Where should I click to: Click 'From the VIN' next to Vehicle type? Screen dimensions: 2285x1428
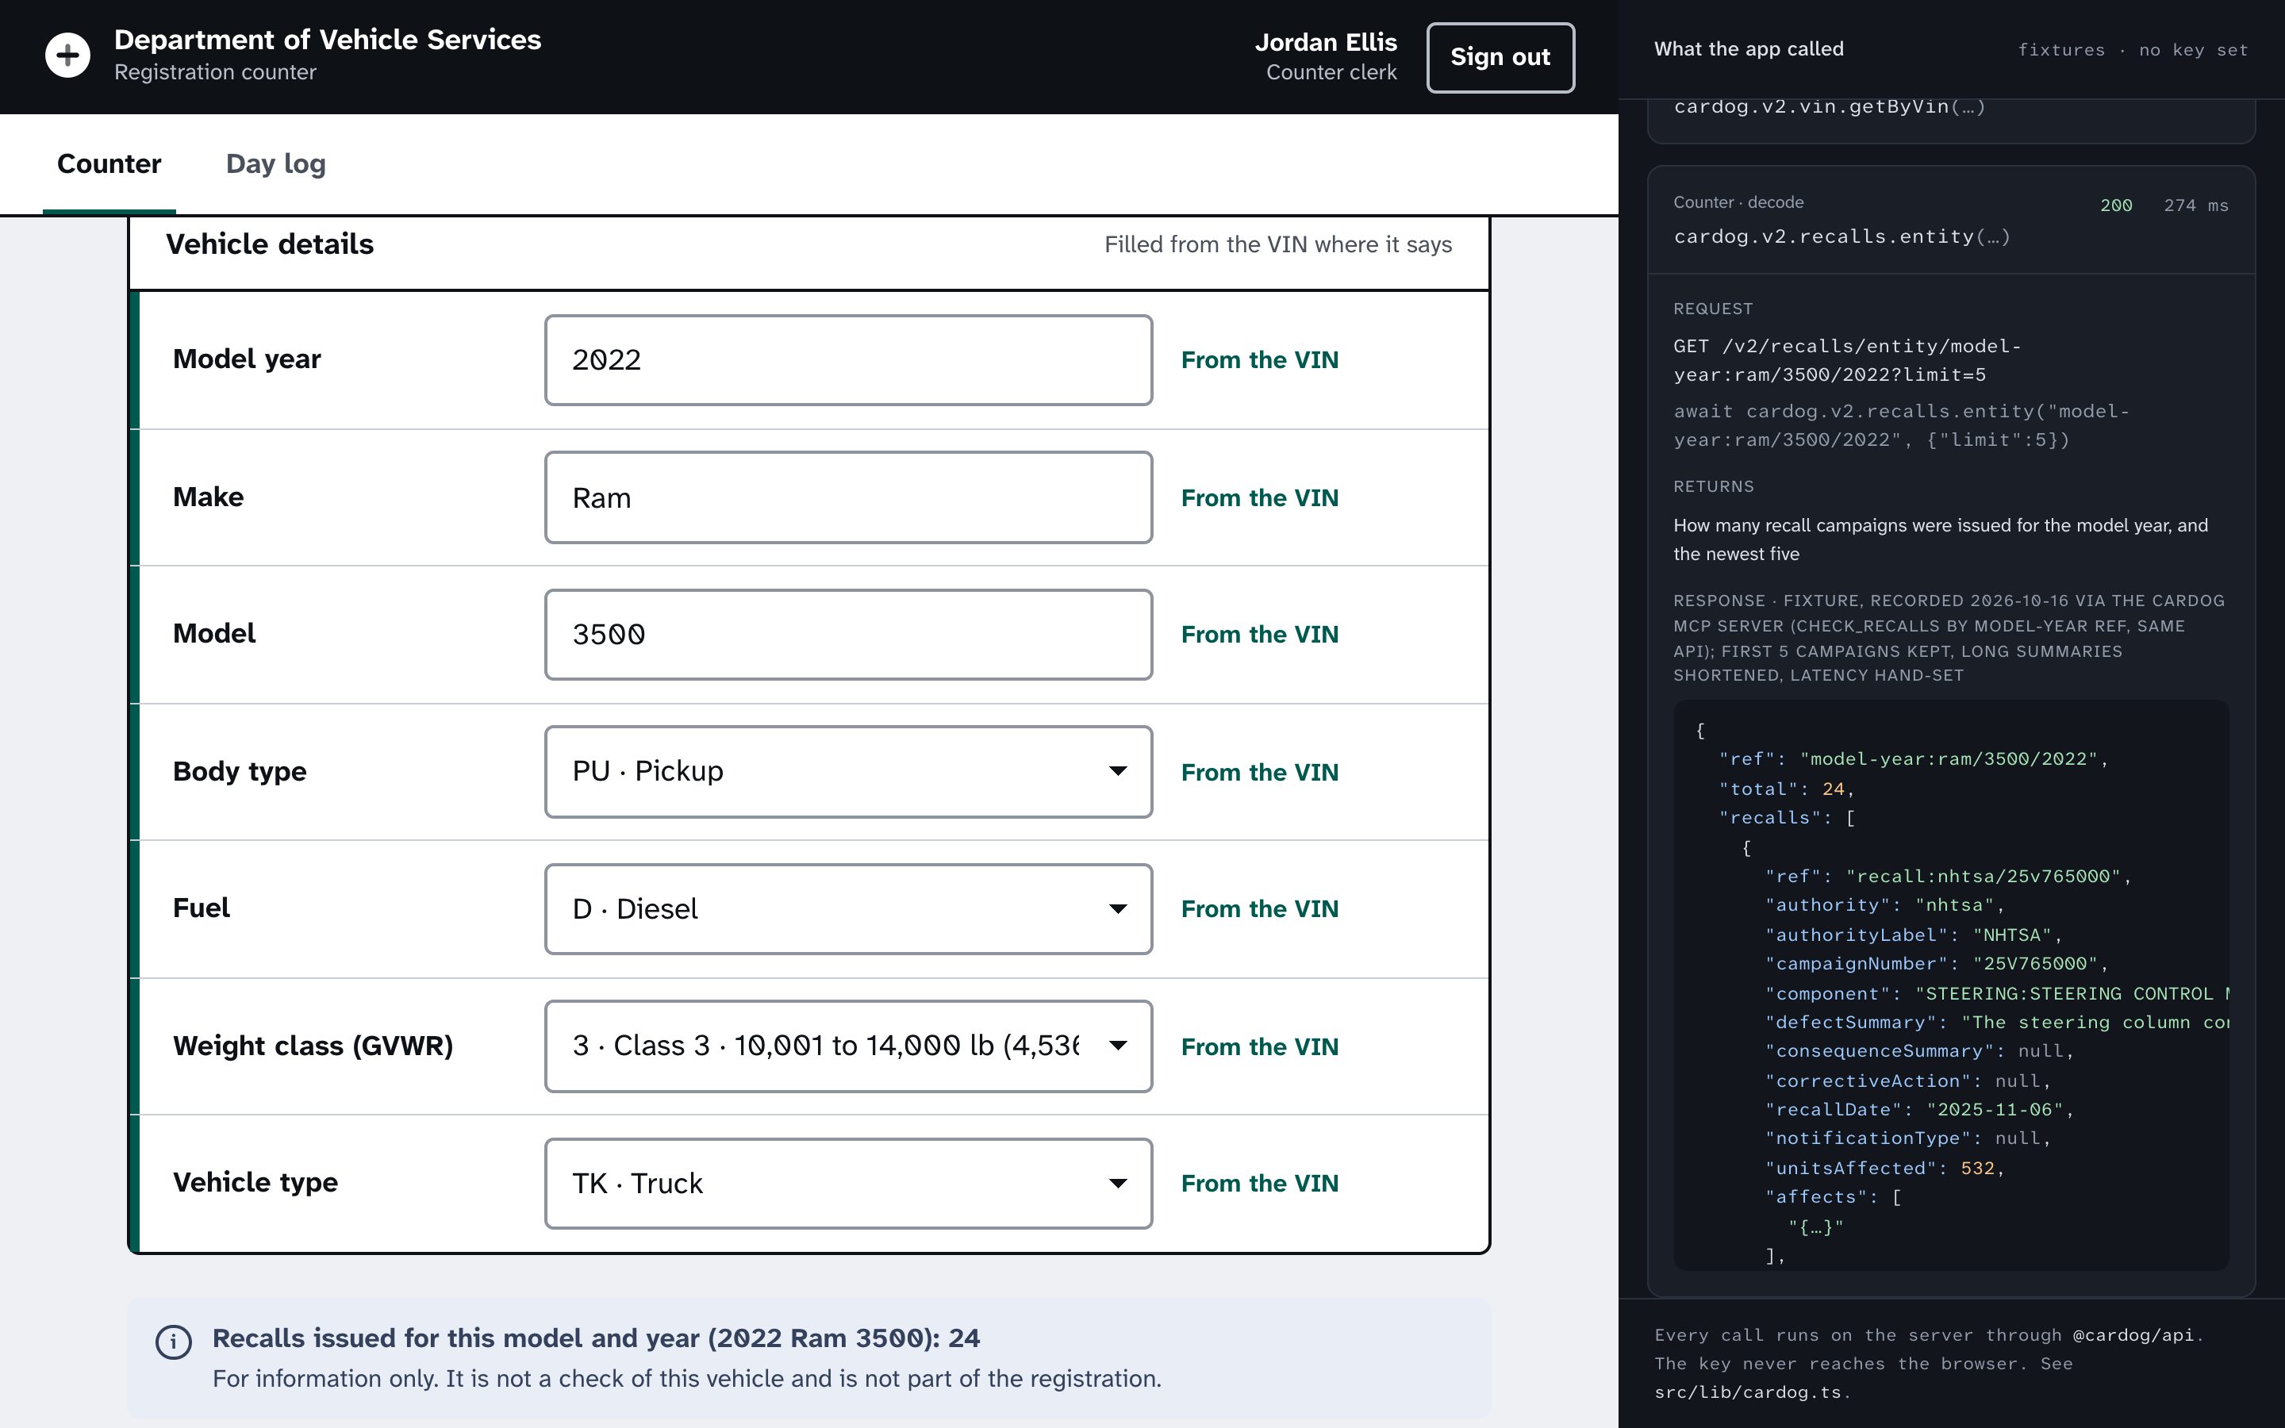1260,1184
